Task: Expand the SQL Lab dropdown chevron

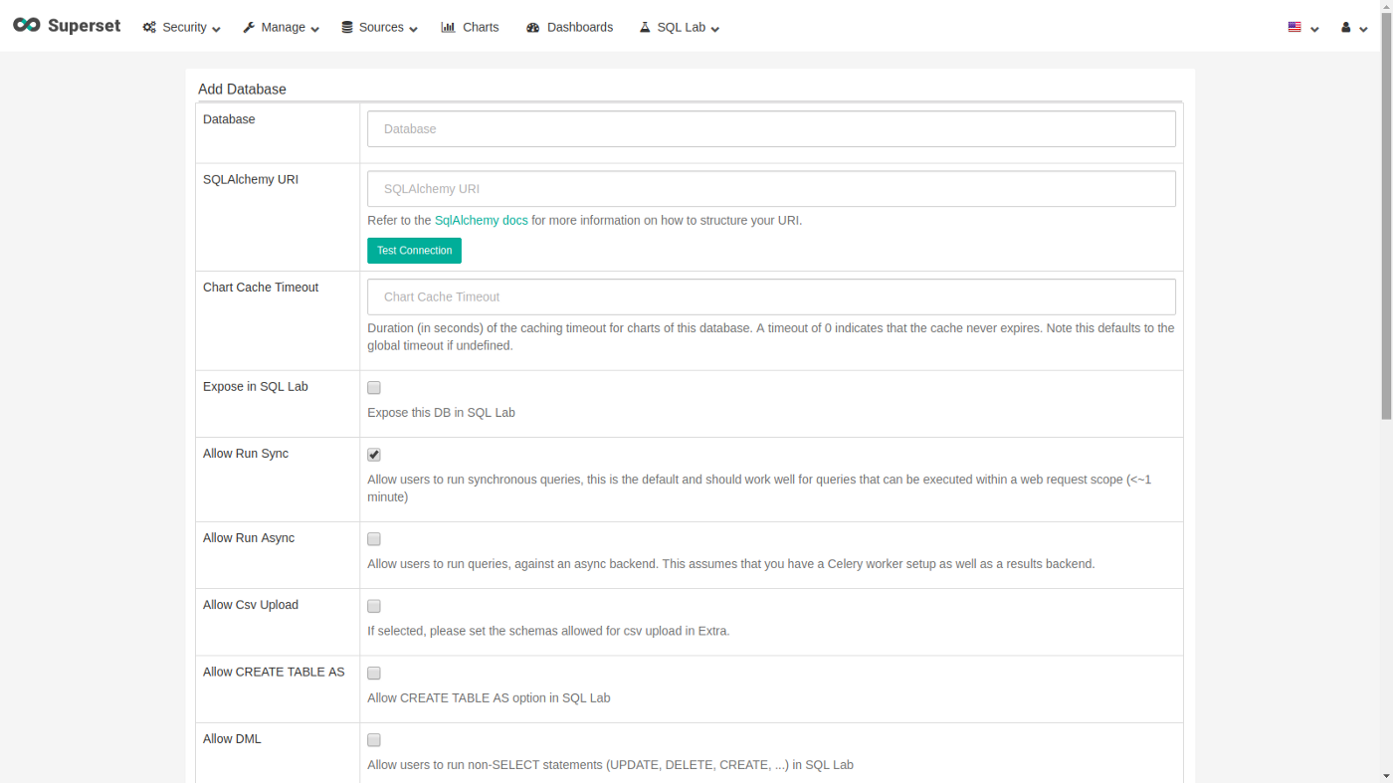Action: 714,29
